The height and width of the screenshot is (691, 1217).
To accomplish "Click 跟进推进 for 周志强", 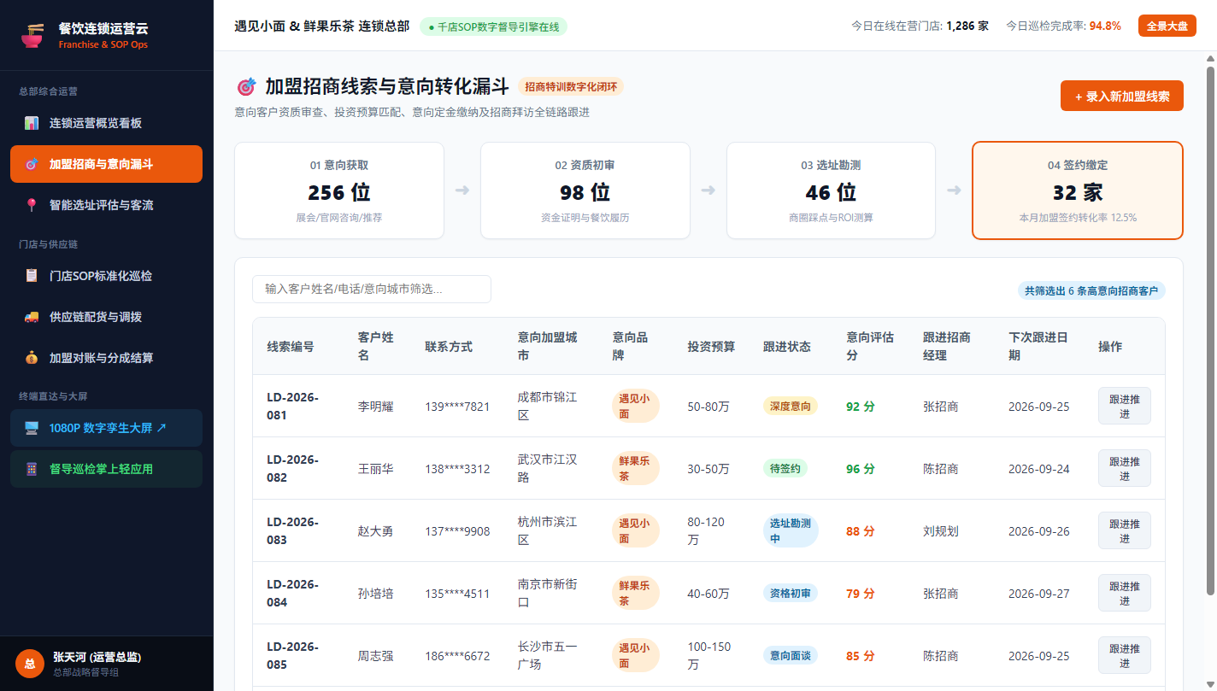I will 1124,655.
